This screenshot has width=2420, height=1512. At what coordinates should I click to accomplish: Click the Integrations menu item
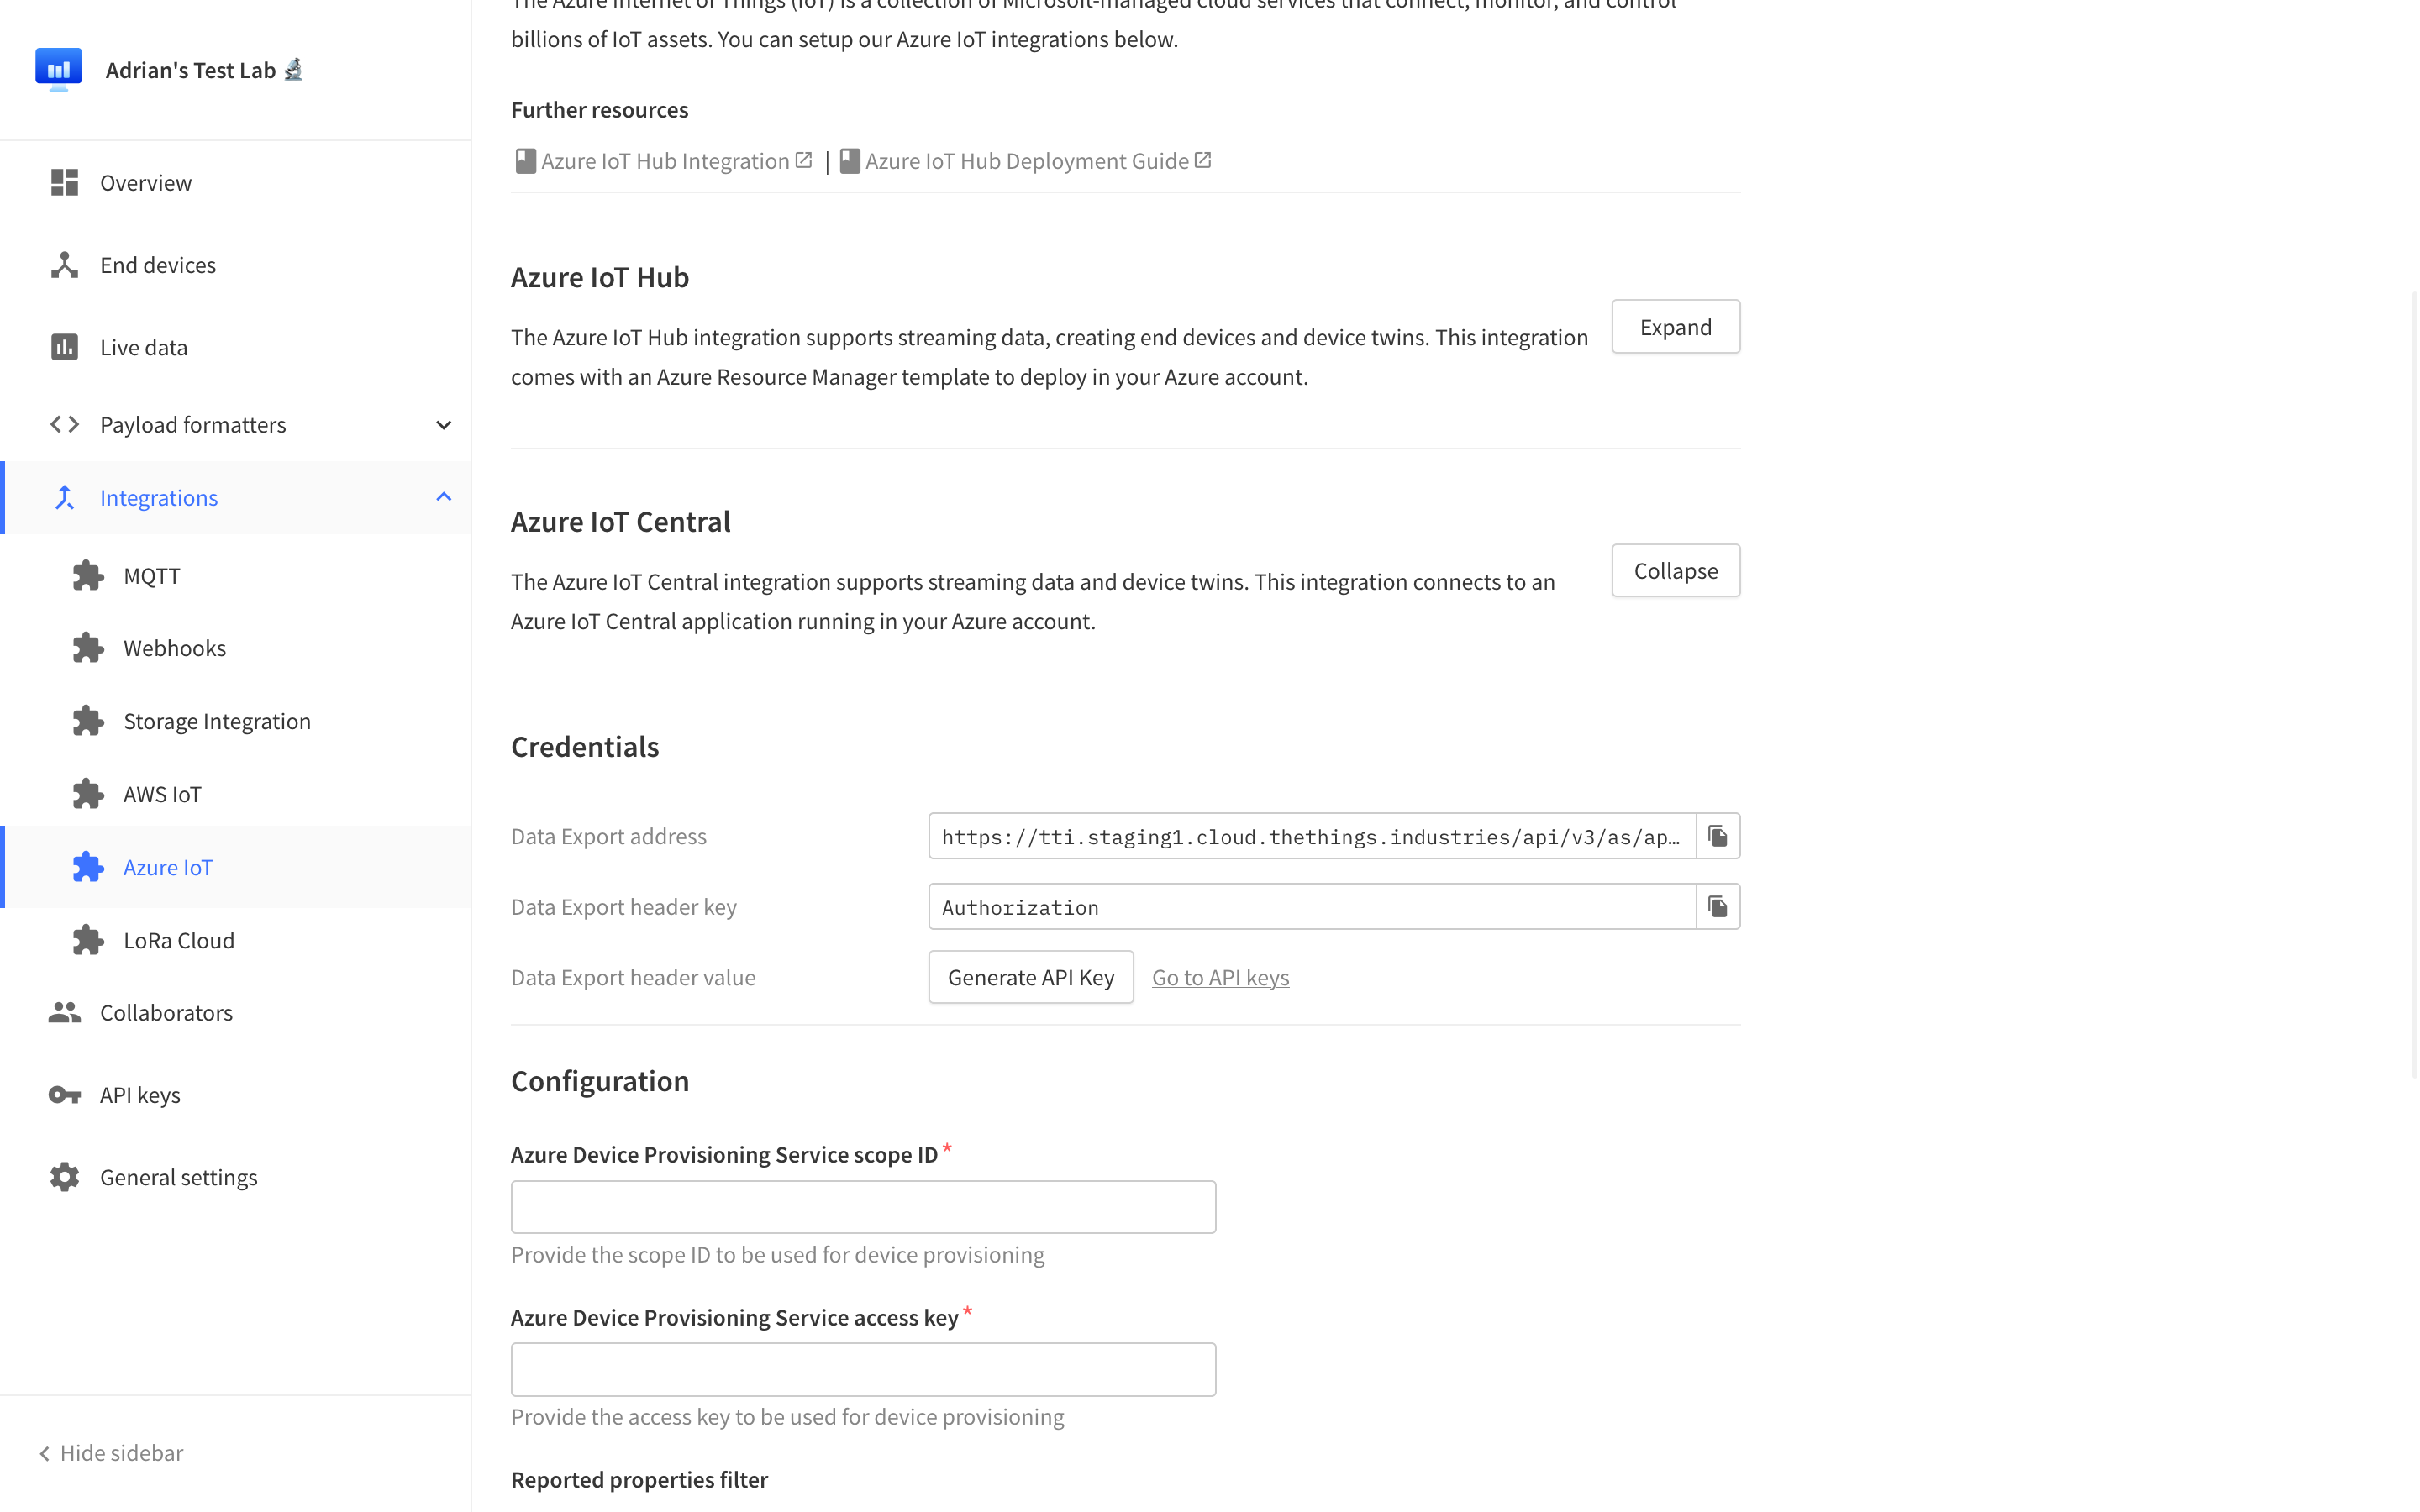tap(159, 496)
